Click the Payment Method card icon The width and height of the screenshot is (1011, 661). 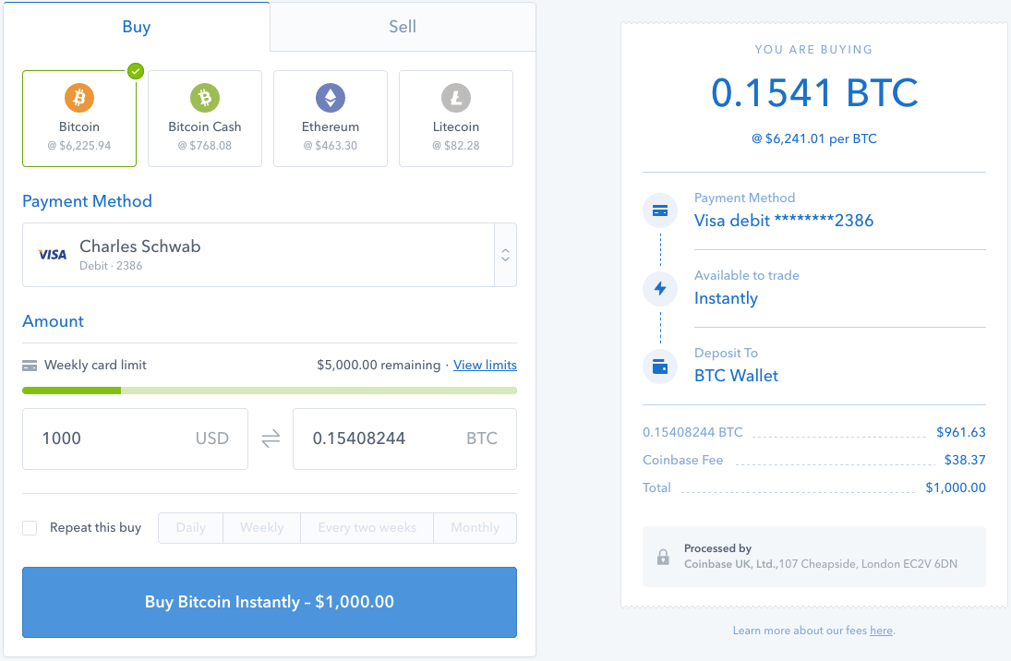click(x=659, y=210)
